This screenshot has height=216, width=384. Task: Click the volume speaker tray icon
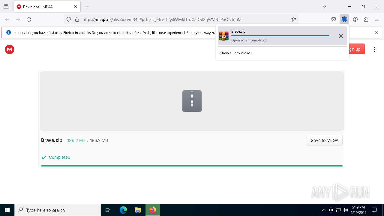[x=345, y=210]
